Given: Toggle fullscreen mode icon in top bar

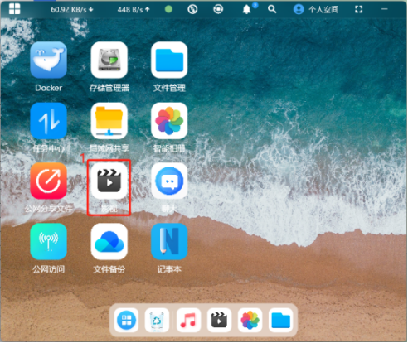Looking at the screenshot, I should point(358,9).
